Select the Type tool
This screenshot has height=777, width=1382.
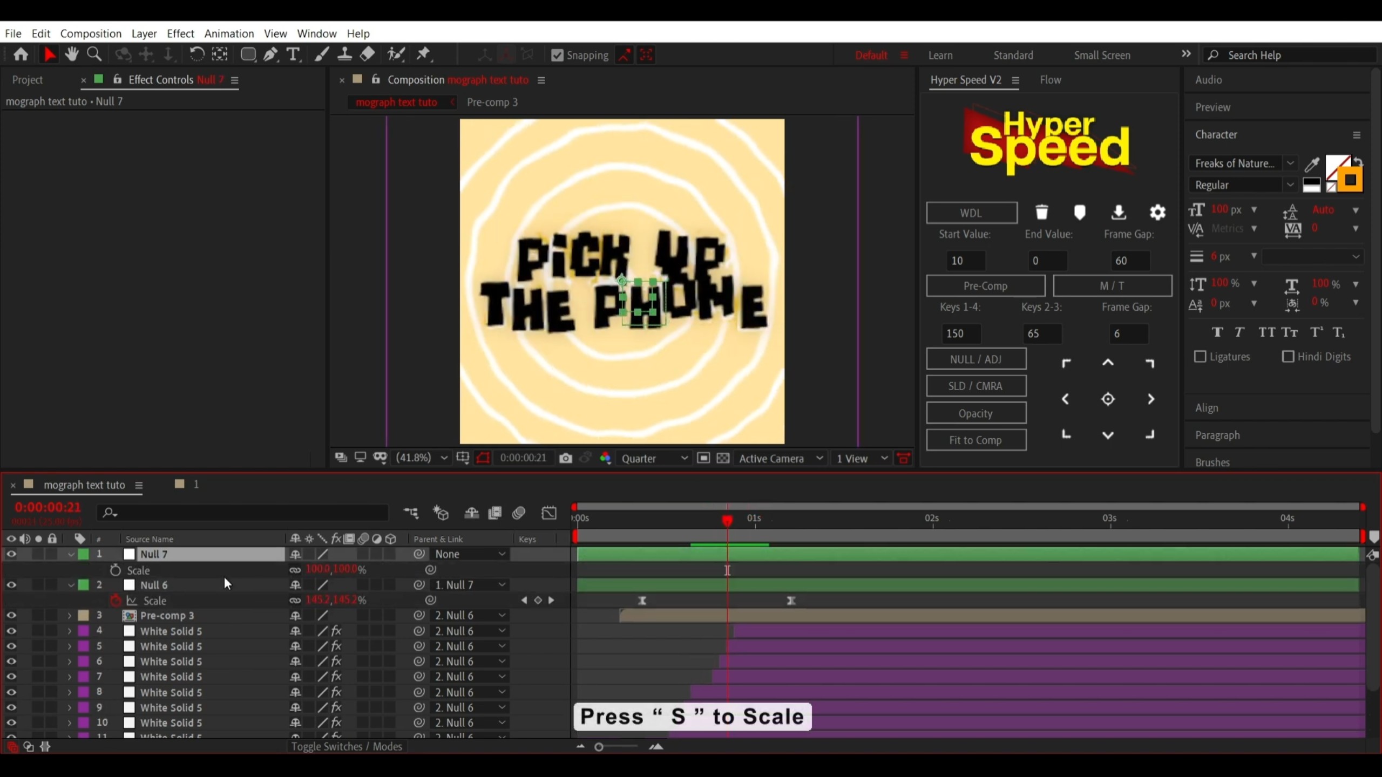[293, 54]
